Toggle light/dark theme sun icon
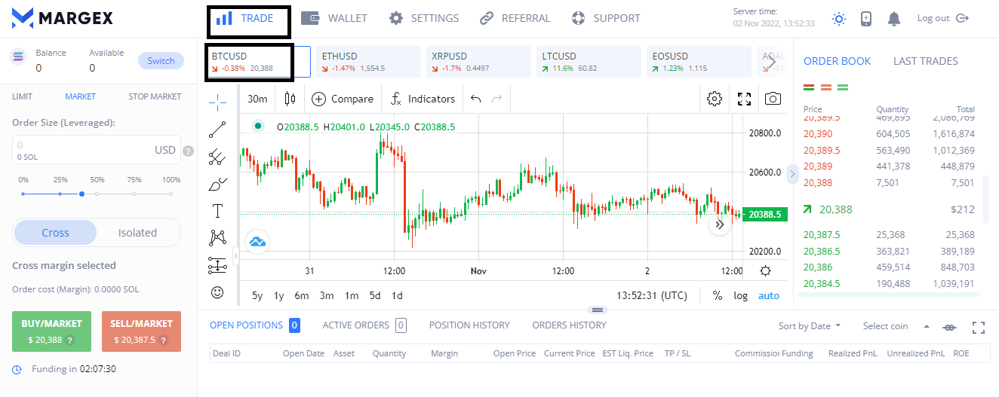This screenshot has width=999, height=397. 839,19
